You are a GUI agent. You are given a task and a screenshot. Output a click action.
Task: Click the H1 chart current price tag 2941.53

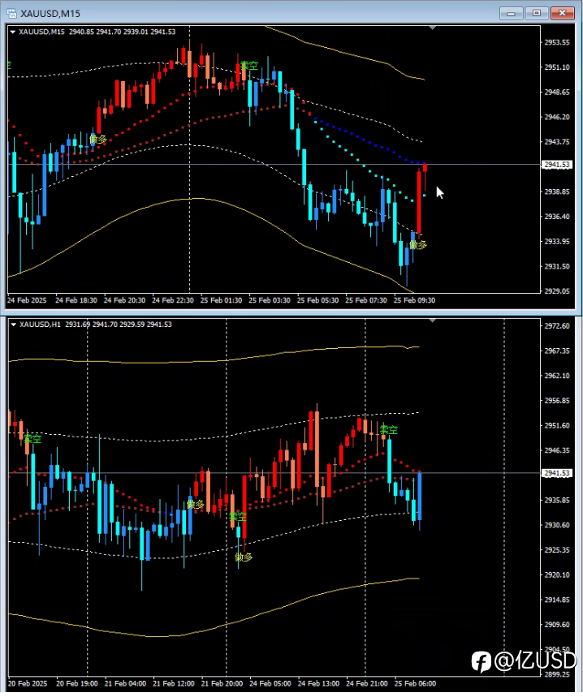click(557, 473)
